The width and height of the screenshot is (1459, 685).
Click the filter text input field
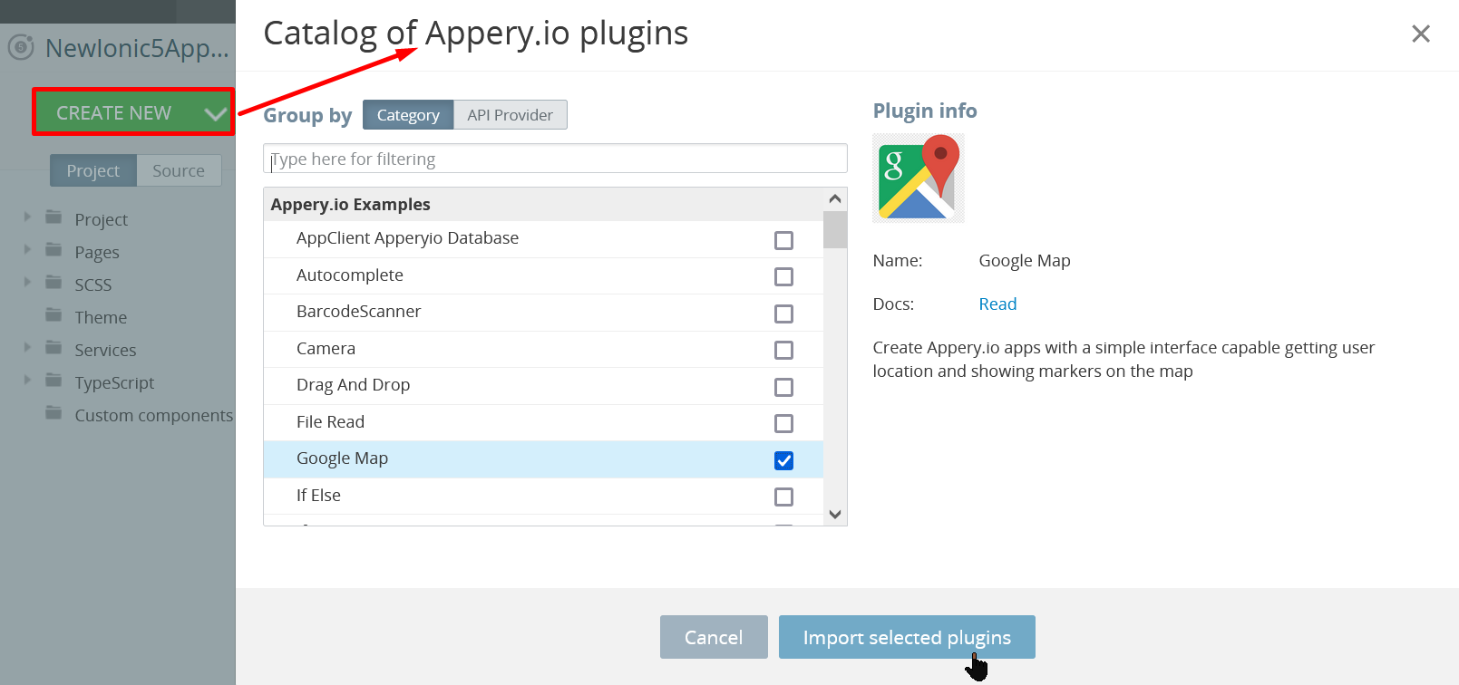pyautogui.click(x=555, y=159)
